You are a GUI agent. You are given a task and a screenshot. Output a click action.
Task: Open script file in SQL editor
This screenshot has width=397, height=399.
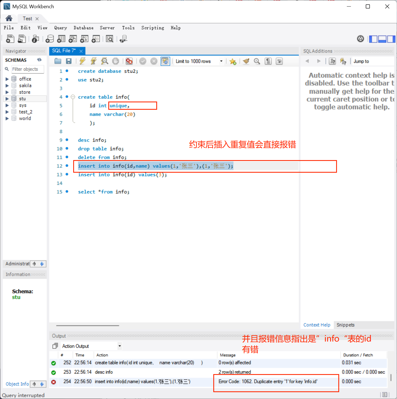tap(58, 61)
